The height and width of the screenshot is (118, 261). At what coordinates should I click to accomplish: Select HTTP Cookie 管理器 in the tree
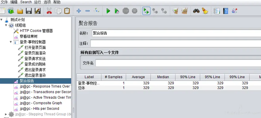[36, 31]
